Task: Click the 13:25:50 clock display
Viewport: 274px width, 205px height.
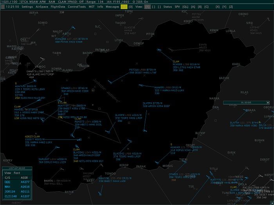Action: (x=12, y=7)
